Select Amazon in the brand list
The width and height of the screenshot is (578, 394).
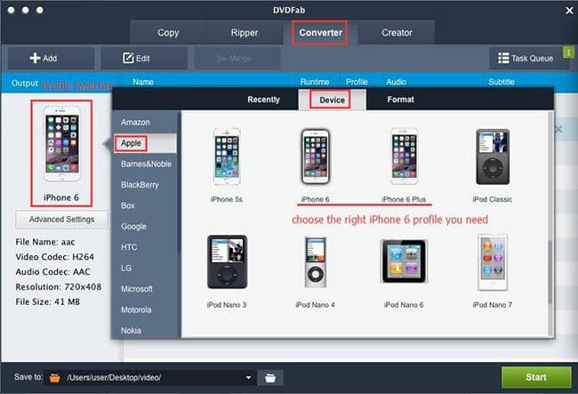[x=144, y=123]
